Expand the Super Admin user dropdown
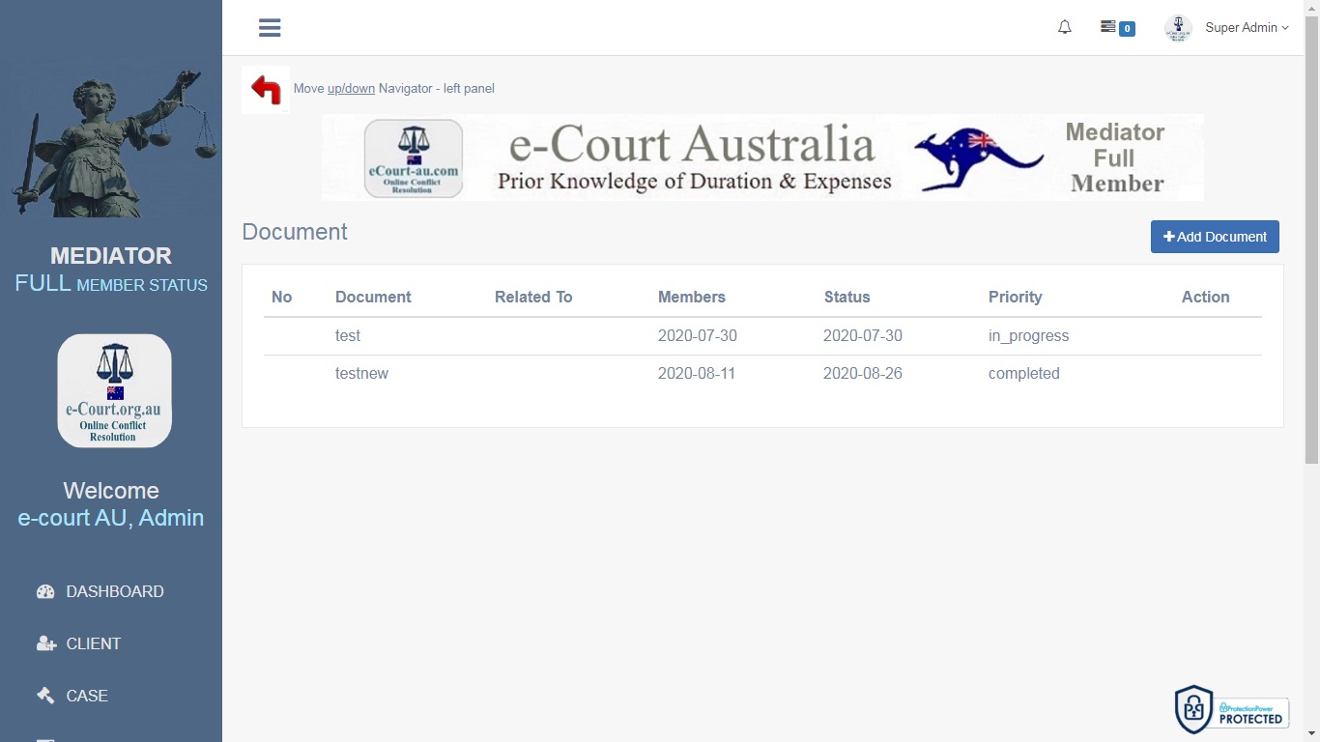 point(1247,28)
